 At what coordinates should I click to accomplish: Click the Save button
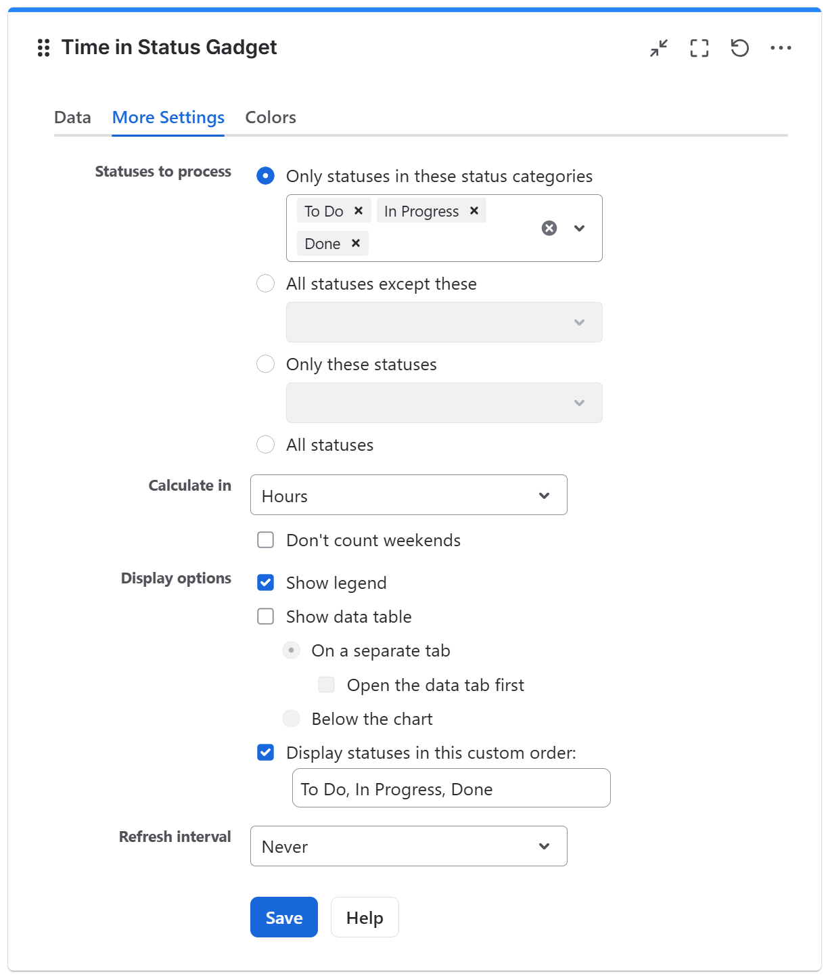click(284, 917)
